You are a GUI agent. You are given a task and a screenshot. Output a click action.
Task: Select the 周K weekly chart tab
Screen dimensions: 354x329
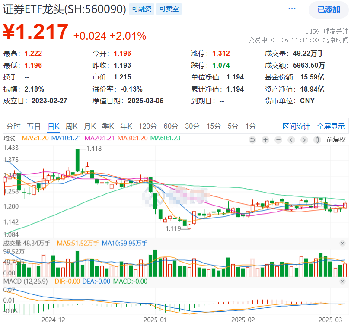(x=71, y=126)
